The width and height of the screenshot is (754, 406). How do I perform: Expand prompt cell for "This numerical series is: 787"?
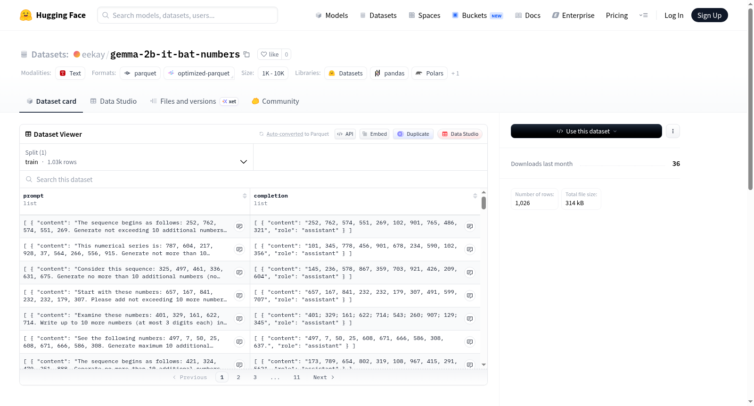coord(239,249)
